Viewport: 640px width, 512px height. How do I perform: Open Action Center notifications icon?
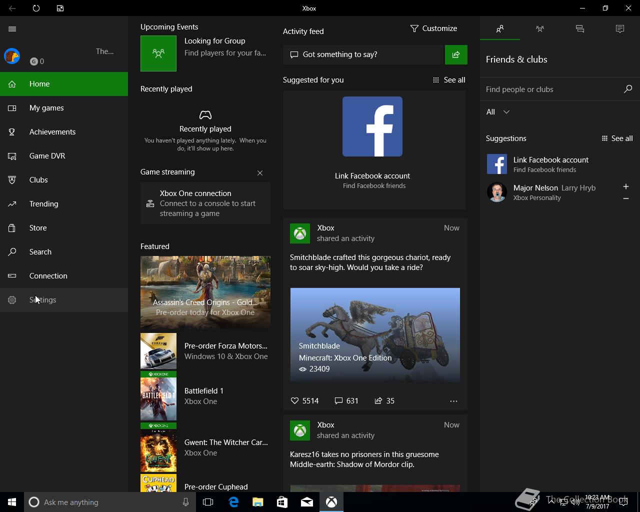pos(623,502)
